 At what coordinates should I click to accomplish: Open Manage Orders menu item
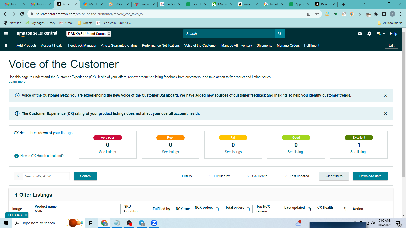click(x=288, y=46)
